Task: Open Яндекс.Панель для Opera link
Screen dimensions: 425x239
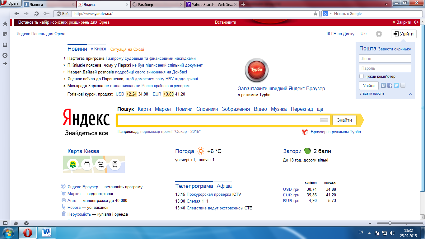Action: (x=41, y=34)
